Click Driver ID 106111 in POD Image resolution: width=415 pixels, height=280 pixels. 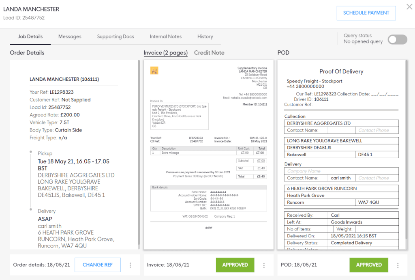(x=321, y=99)
